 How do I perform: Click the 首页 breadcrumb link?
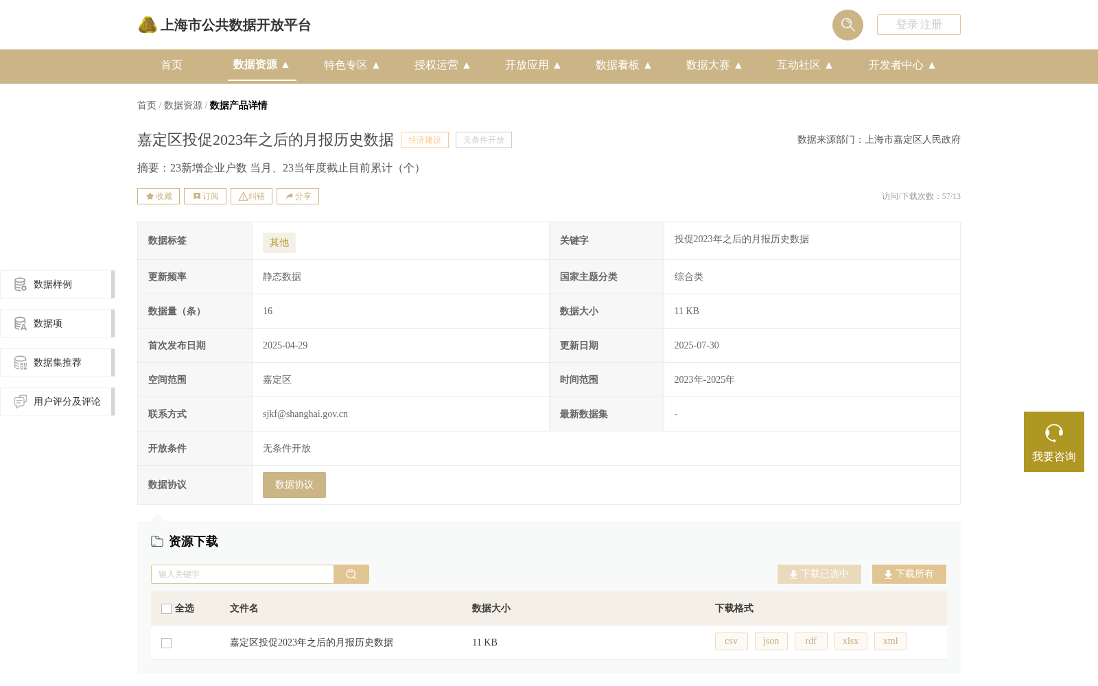coord(147,105)
